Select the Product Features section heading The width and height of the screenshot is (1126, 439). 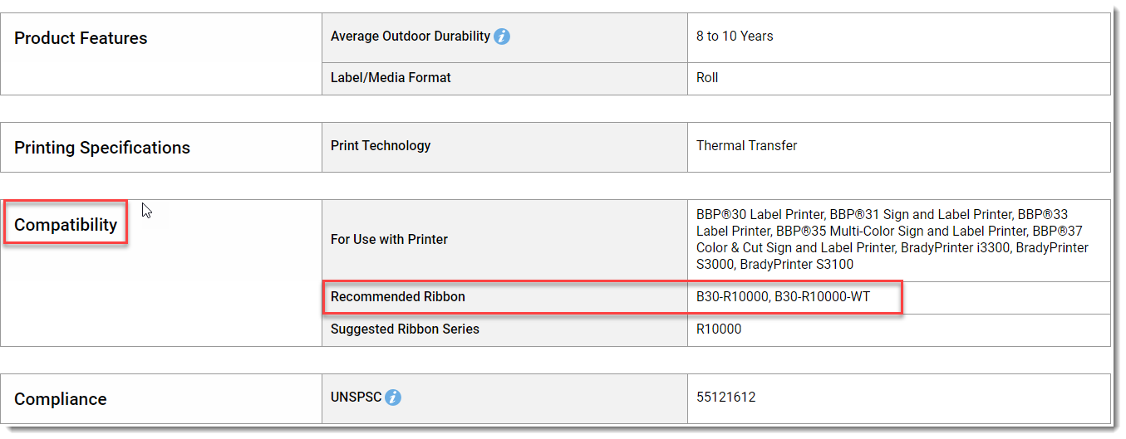tap(81, 38)
